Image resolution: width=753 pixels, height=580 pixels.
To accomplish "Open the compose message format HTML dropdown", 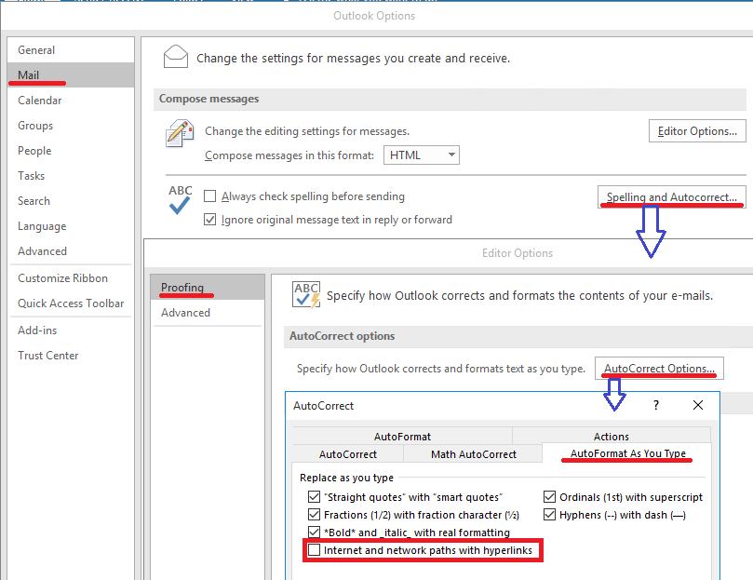I will click(421, 155).
